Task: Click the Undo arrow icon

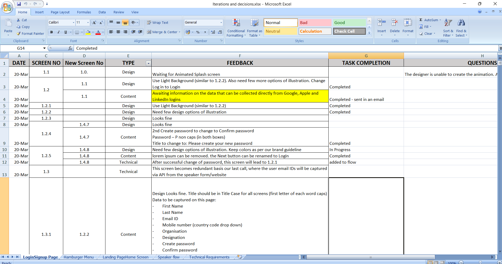Action: (26, 4)
